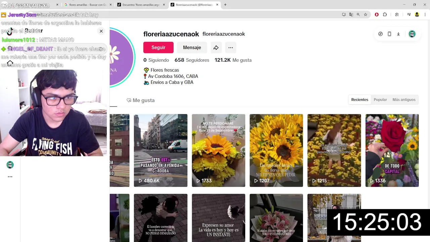430x242 pixels.
Task: Open sunflower video with 1733 views
Action: pos(218,151)
